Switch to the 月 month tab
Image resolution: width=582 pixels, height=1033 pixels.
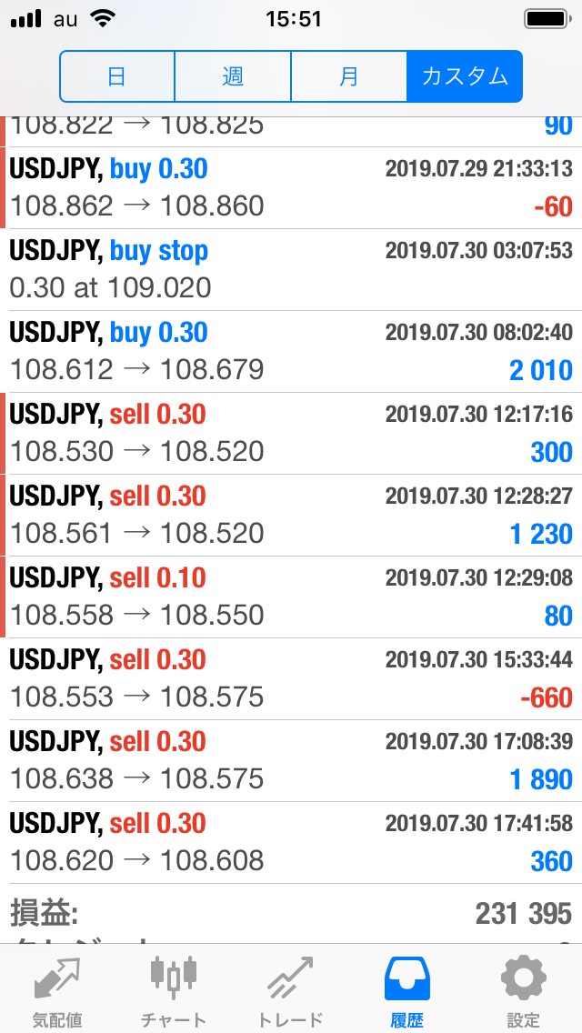(x=349, y=76)
